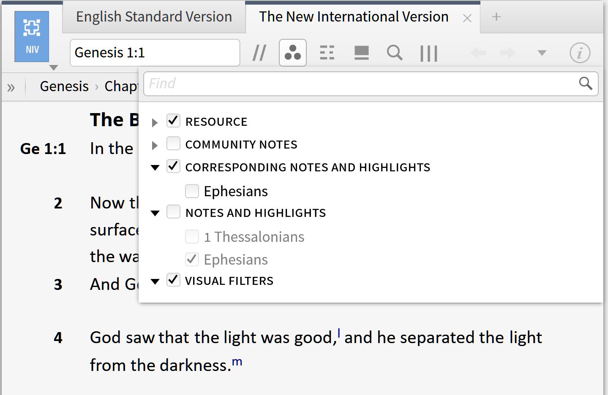
Task: Open the parallel resources icon
Action: 259,53
